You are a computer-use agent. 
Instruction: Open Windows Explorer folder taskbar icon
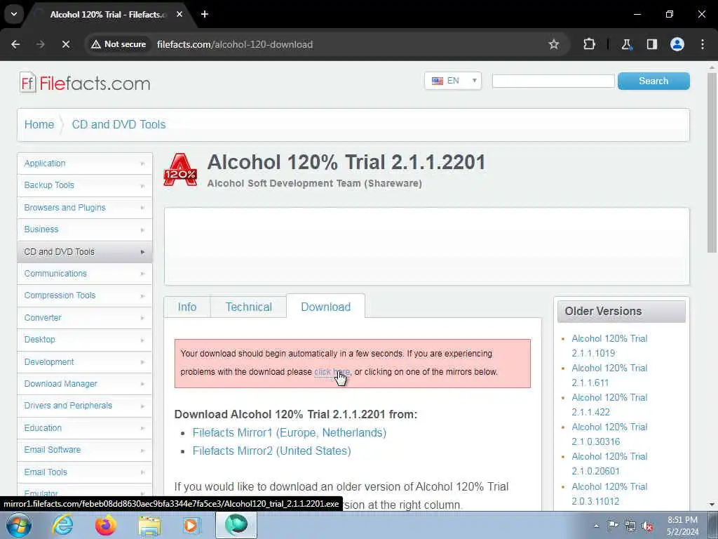(149, 526)
